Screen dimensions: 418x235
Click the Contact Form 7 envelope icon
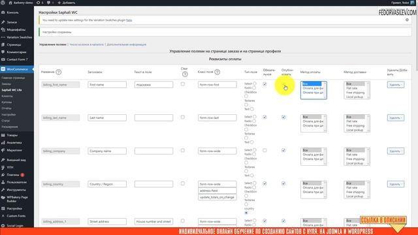point(3,59)
